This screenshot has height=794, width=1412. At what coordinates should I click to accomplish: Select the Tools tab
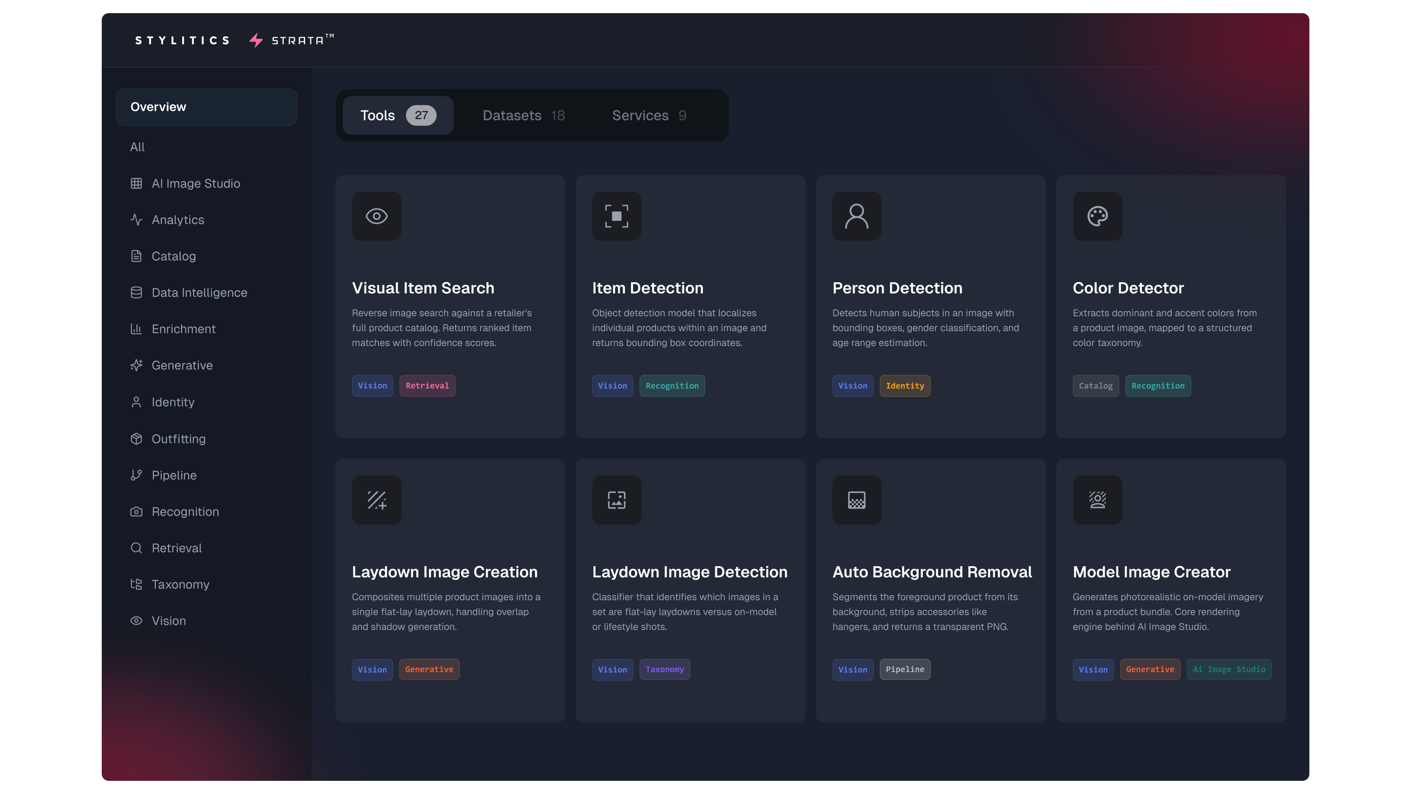pyautogui.click(x=397, y=115)
